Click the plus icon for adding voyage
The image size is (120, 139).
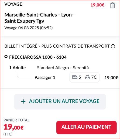[x=23, y=101]
